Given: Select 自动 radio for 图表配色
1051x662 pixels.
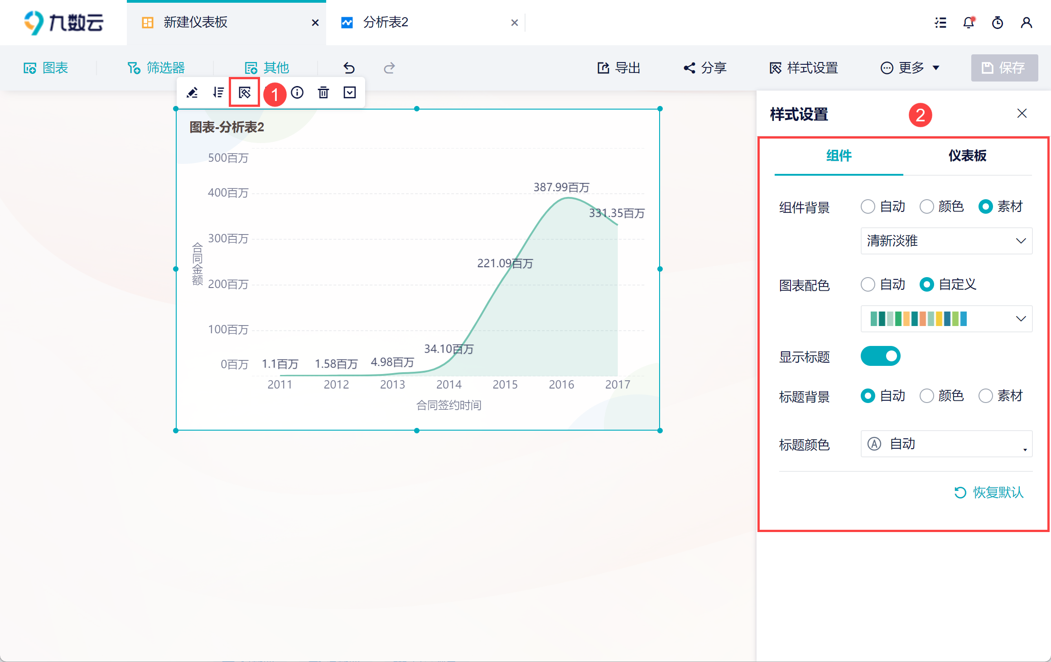Looking at the screenshot, I should [868, 284].
